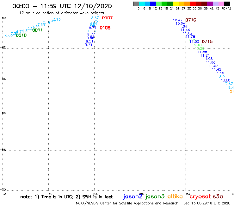This screenshot has height=206, width=234.
Task: Click the wave height value 8.91
Action: click(223, 77)
